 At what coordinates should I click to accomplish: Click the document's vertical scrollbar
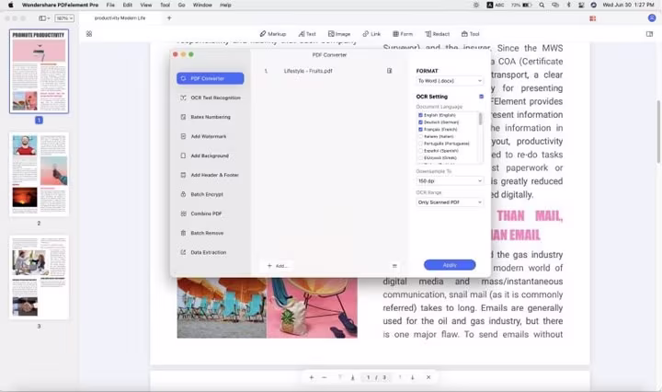pos(658,132)
